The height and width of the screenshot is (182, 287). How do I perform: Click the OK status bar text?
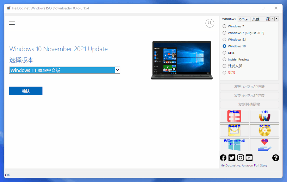tap(8, 175)
